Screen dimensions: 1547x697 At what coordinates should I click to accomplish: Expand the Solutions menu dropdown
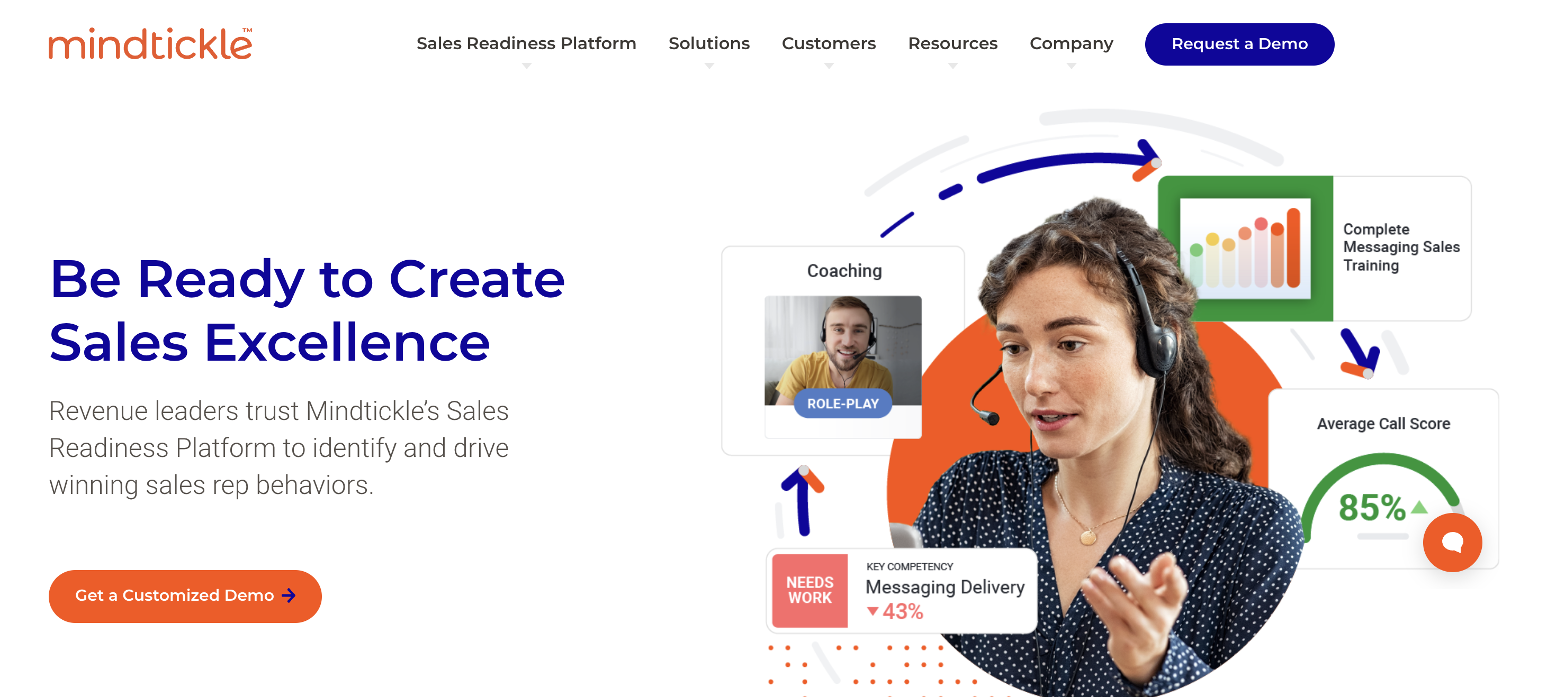pyautogui.click(x=708, y=43)
